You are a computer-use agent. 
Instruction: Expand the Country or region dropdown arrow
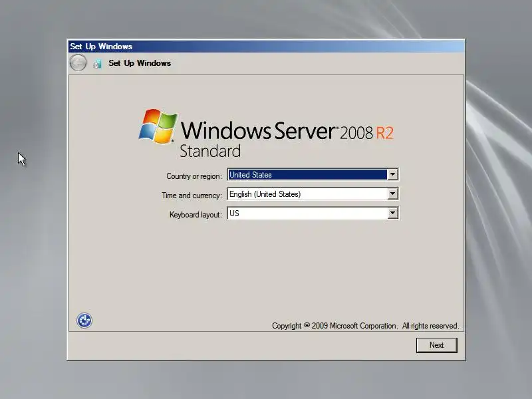point(392,175)
